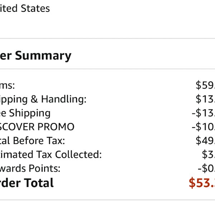215x215 pixels.
Task: Select the Shipping & Handling label
Action: coord(43,99)
